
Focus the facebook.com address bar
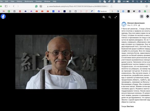click(x=78, y=6)
